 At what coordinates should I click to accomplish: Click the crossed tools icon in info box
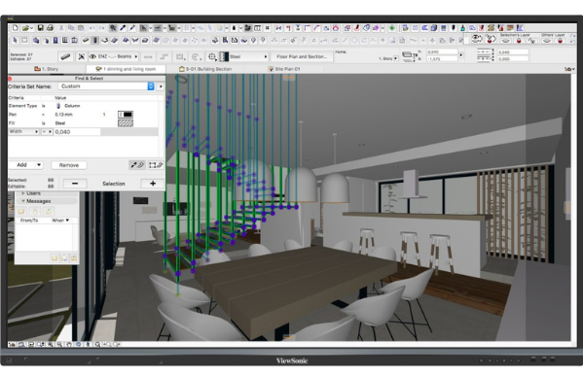click(81, 56)
